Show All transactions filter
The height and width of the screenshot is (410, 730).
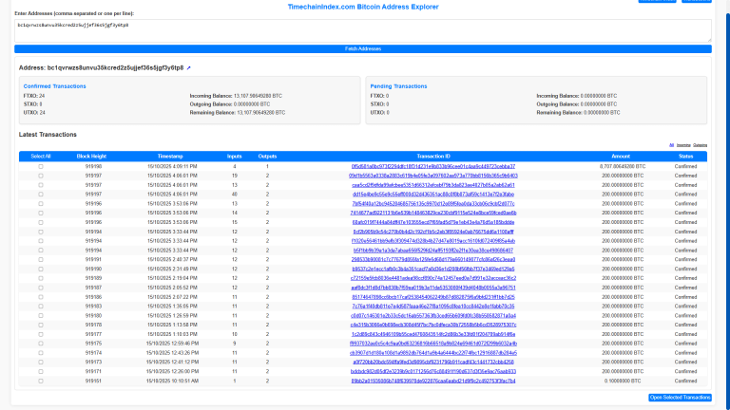click(673, 145)
